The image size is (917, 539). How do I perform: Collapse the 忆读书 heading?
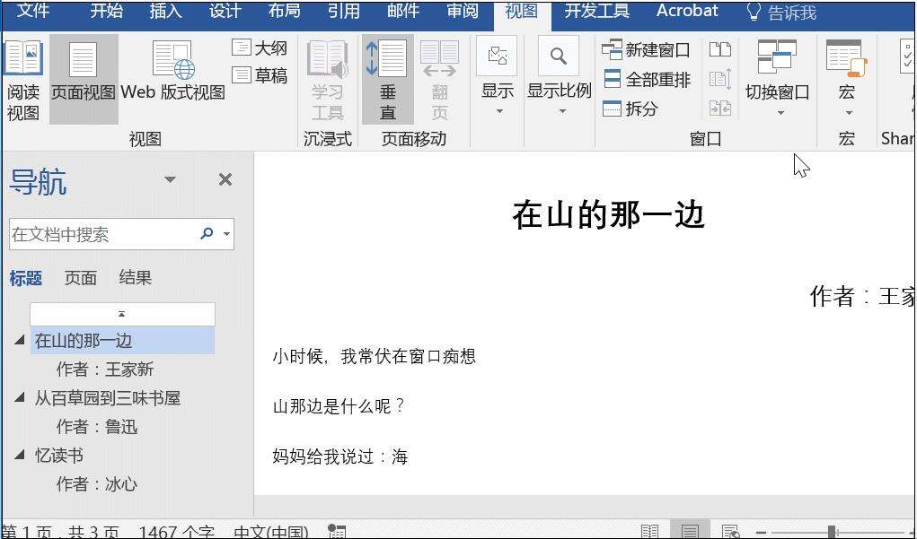coord(19,455)
